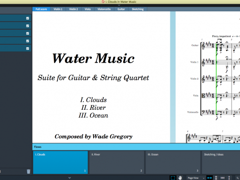Viewport: 240px width, 180px height.
Task: Switch to spreads vertical page arrangement
Action: (216, 178)
